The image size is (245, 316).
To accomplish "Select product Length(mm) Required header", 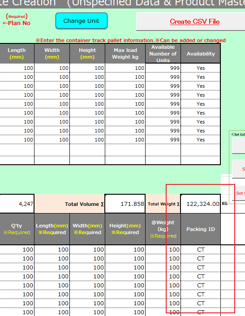I will (52, 229).
